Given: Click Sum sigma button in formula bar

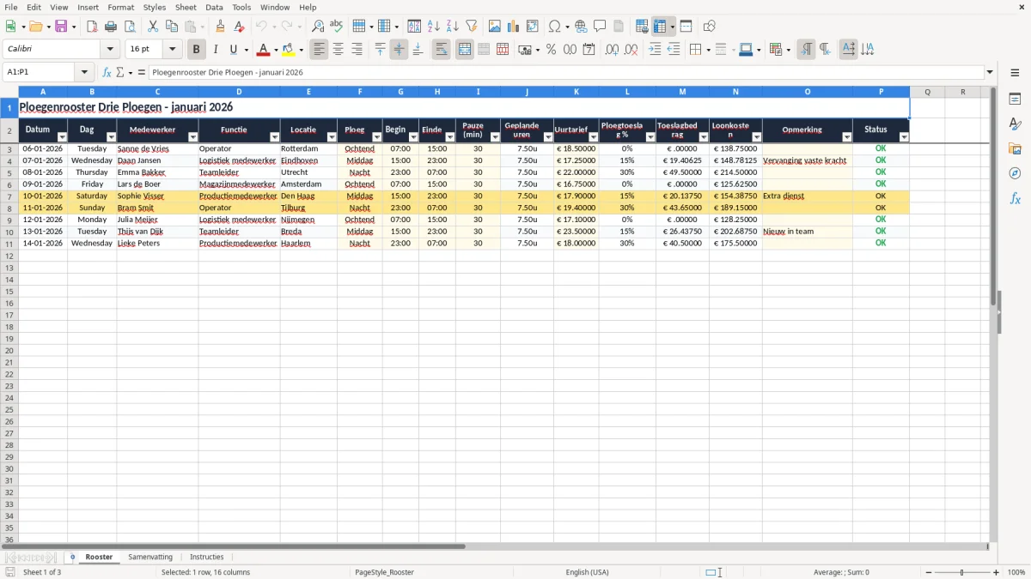Looking at the screenshot, I should tap(119, 72).
